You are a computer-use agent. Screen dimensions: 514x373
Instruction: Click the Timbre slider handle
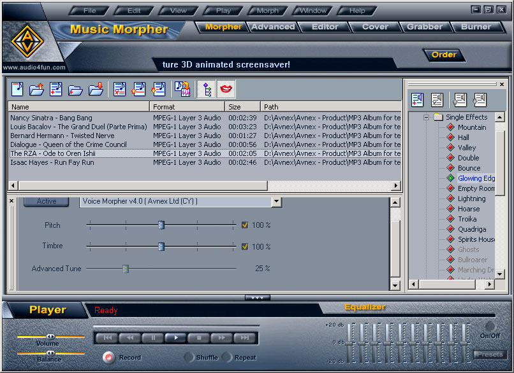[x=161, y=246]
